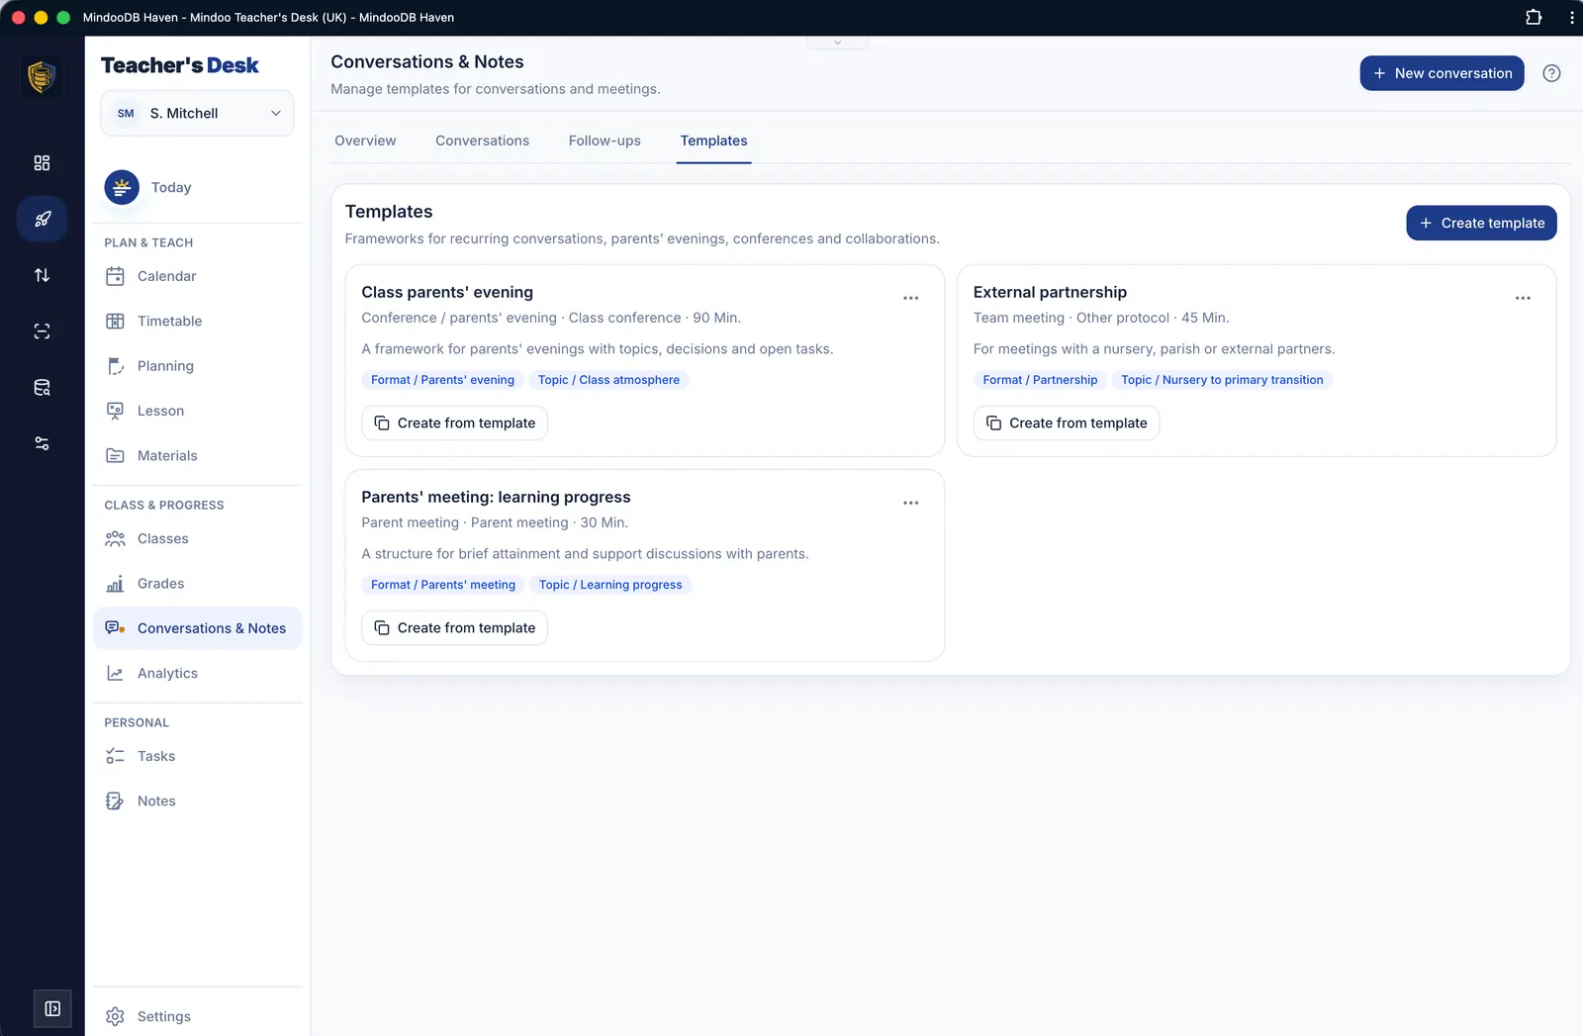This screenshot has height=1036, width=1583.
Task: Open the sliders icon in left rail
Action: point(42,443)
